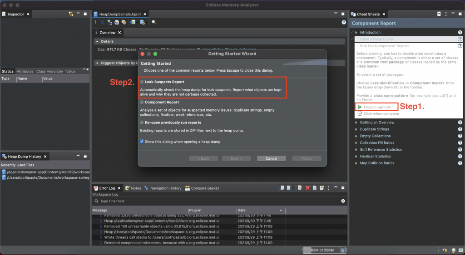465x255 pixels.
Task: Clear the filter text with the X icon
Action: pyautogui.click(x=343, y=201)
